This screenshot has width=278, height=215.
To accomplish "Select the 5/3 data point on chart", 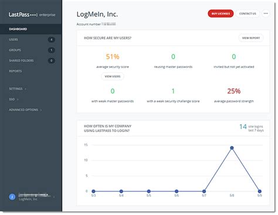I will [93, 191].
